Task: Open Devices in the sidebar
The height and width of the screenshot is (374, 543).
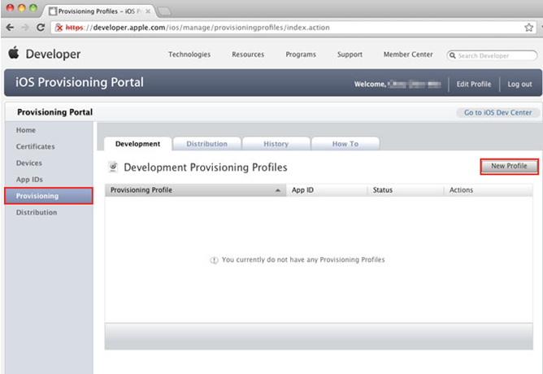Action: click(28, 163)
